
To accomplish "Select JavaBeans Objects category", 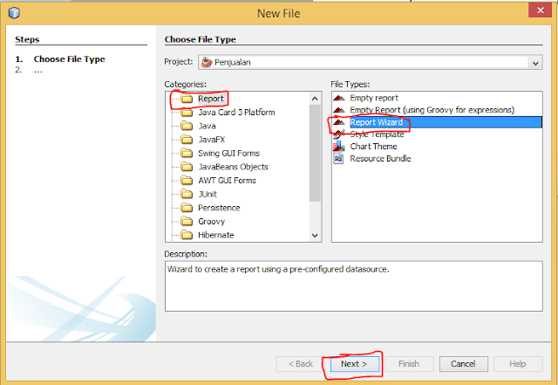I will [x=233, y=167].
